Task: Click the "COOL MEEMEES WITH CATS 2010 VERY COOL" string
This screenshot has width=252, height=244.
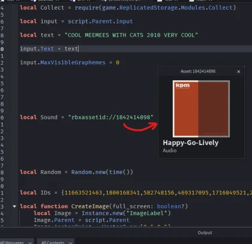Action: click(x=131, y=35)
